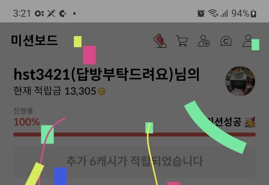Tap the circular profile photo thumbnail
269x185 pixels.
[x=240, y=81]
